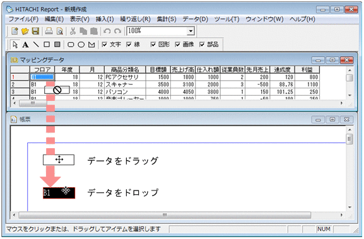Open the ヘルプ(H) menu
Viewport: 364px width, 239px height.
[302, 19]
